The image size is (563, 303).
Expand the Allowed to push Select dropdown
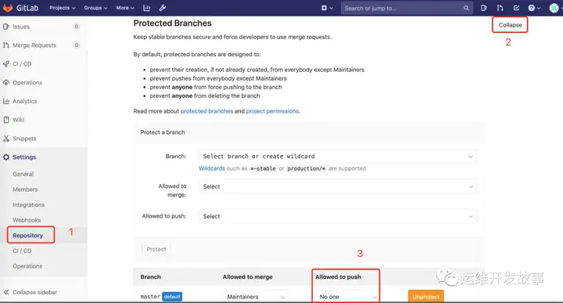pyautogui.click(x=338, y=216)
